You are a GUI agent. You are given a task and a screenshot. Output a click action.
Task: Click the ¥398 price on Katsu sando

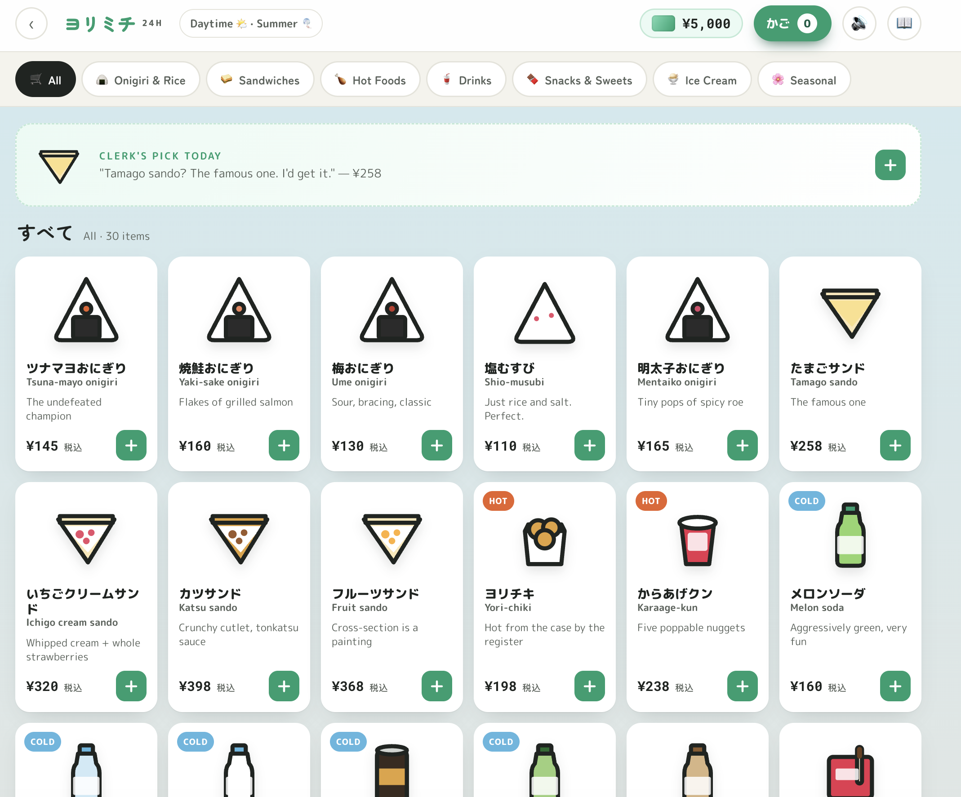pyautogui.click(x=195, y=687)
